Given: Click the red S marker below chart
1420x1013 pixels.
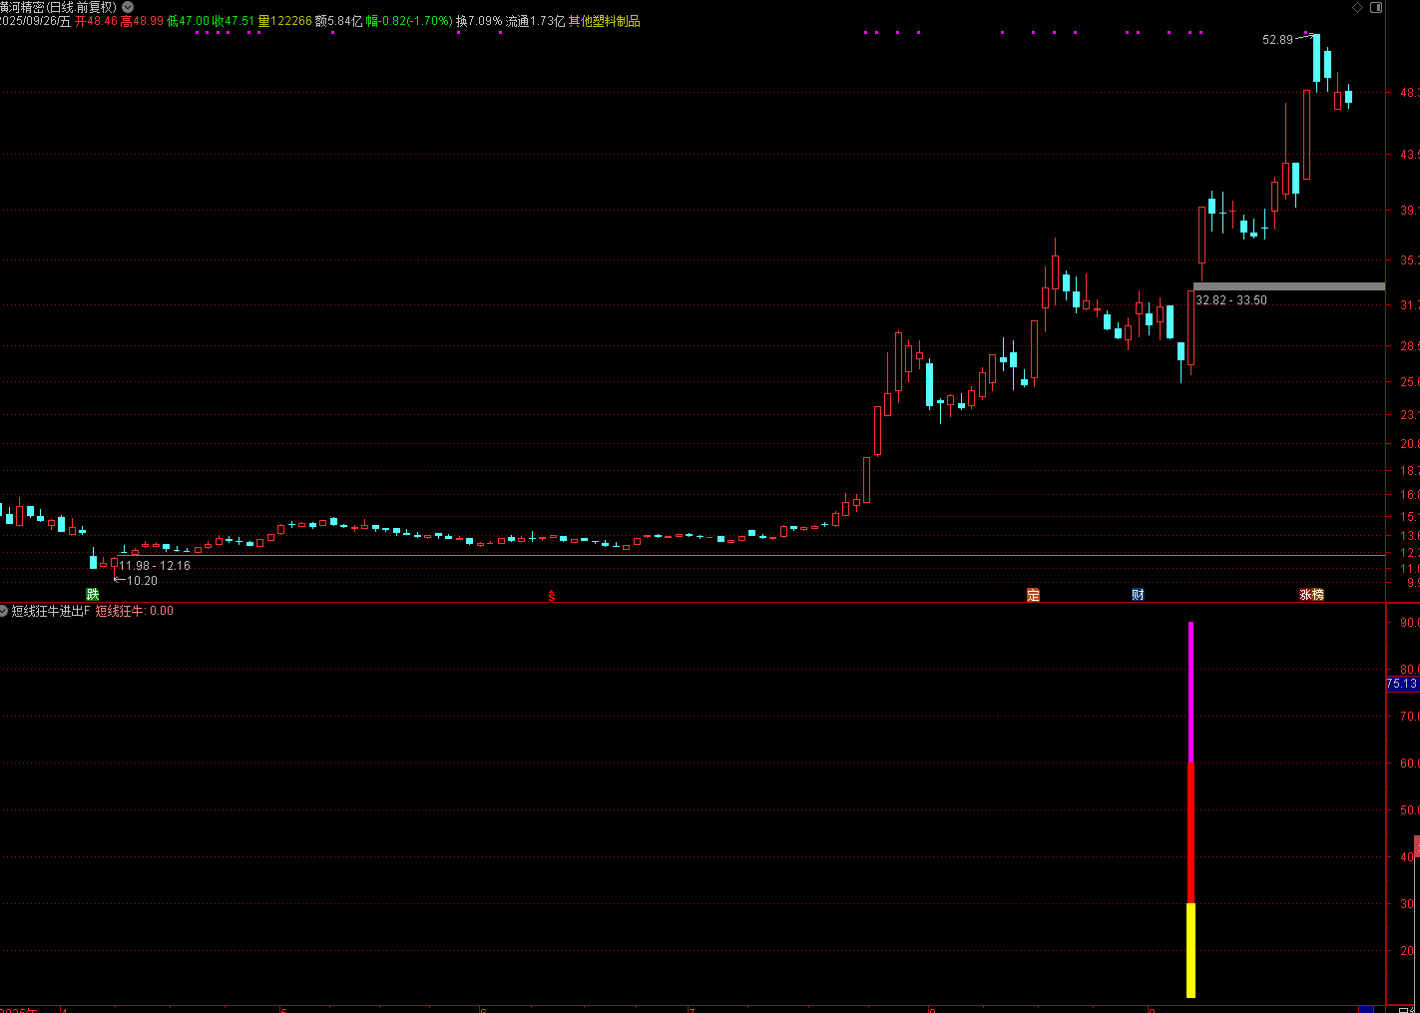Looking at the screenshot, I should tap(551, 596).
